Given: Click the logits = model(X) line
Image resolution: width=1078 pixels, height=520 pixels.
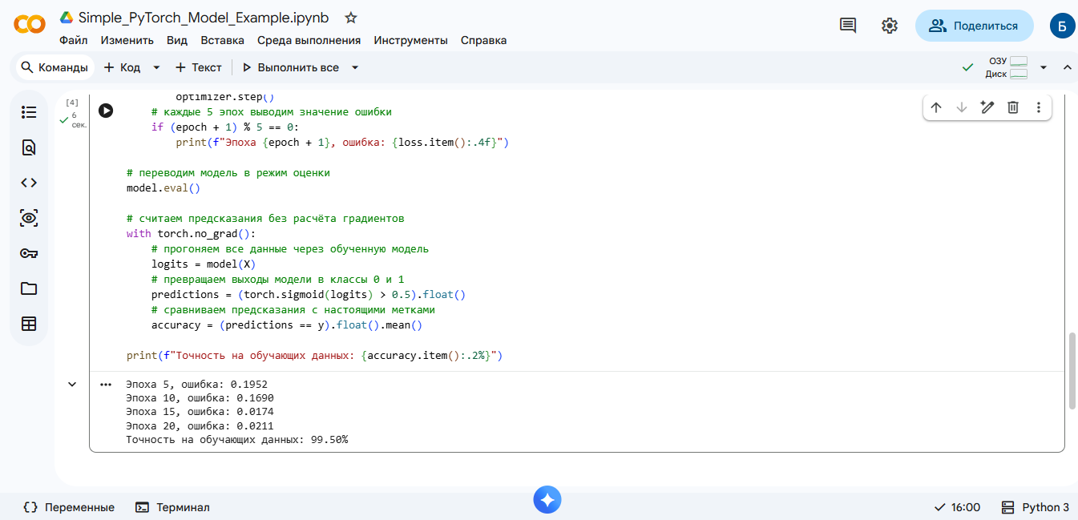Looking at the screenshot, I should pyautogui.click(x=204, y=264).
